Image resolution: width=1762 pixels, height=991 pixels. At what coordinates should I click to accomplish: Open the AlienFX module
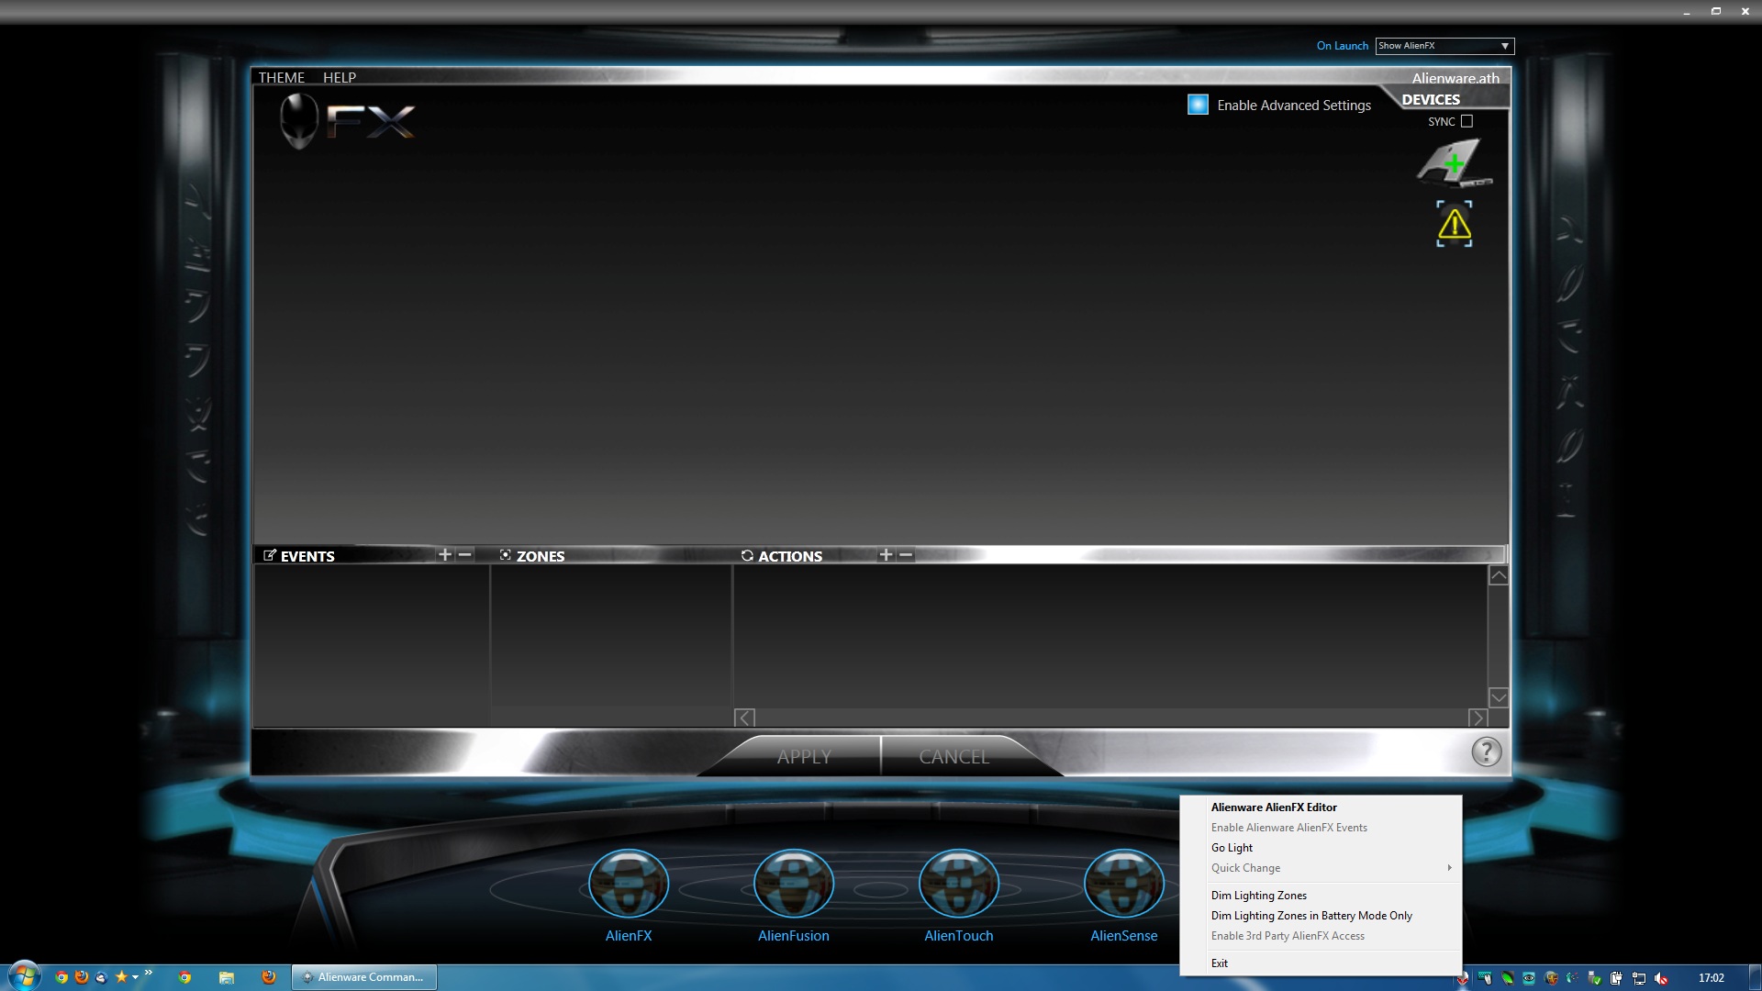(629, 884)
